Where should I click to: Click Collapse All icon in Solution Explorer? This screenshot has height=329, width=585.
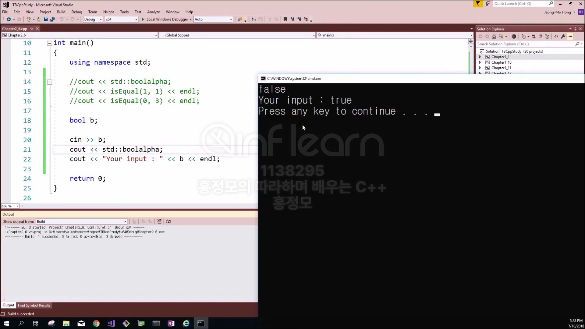tap(541, 37)
